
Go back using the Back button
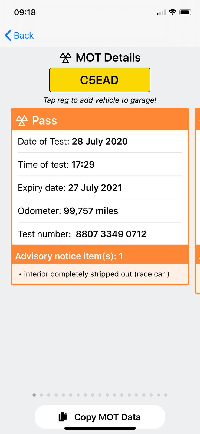19,35
